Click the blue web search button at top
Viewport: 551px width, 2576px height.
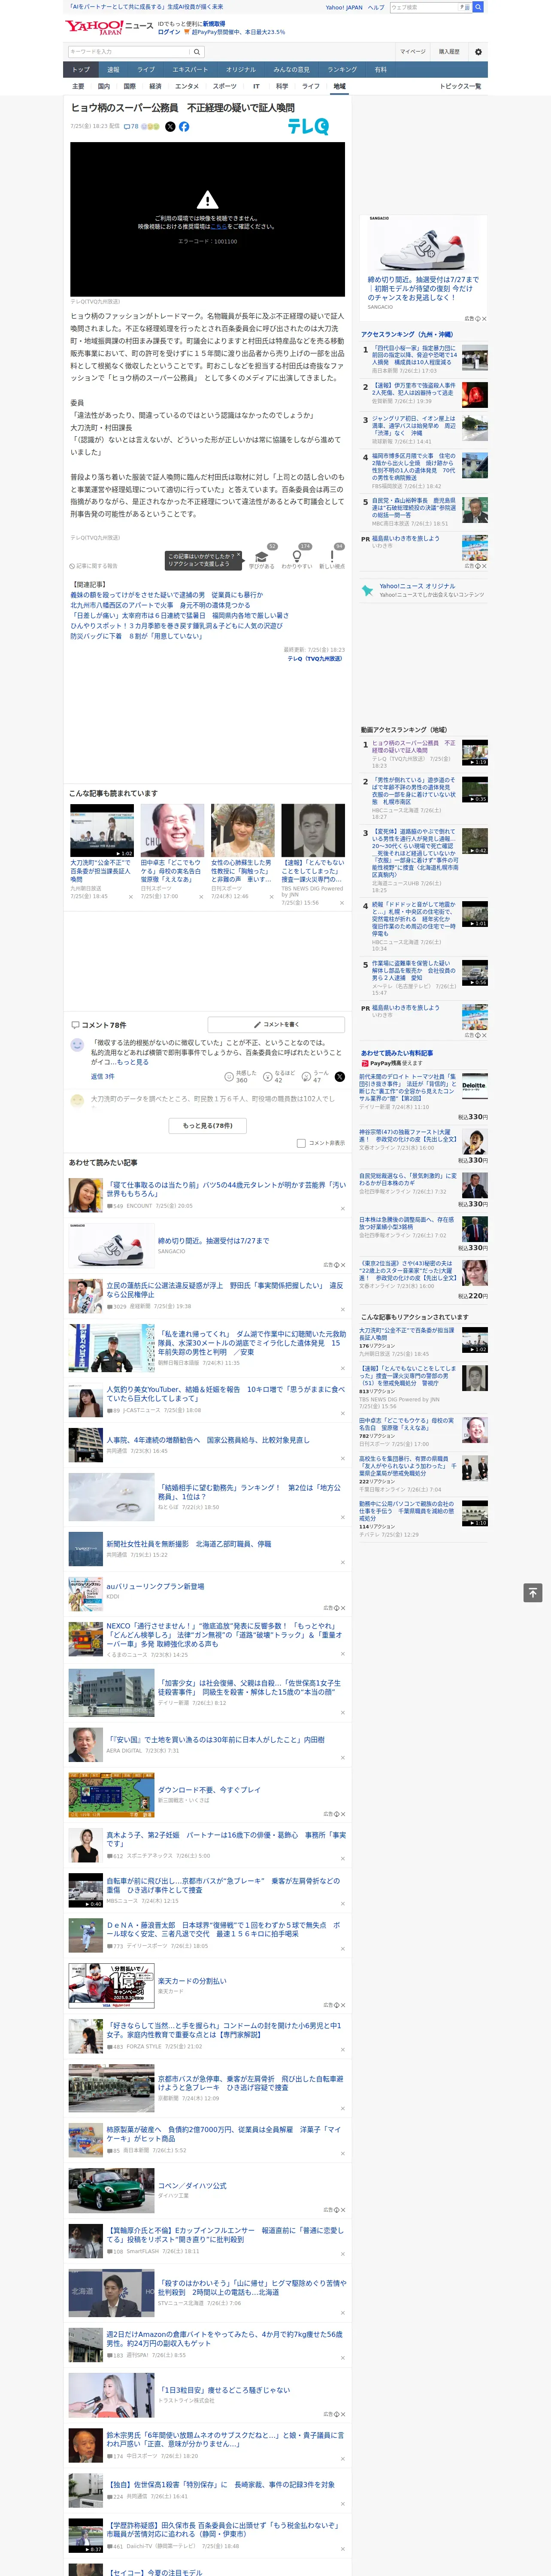[x=478, y=7]
